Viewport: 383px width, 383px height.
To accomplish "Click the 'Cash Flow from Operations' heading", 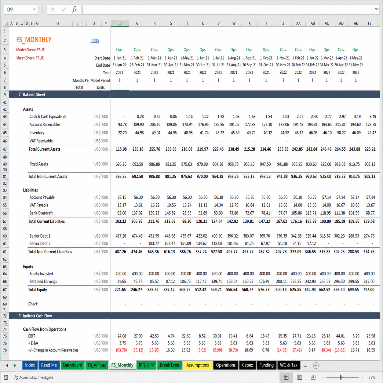I will pyautogui.click(x=45, y=329).
